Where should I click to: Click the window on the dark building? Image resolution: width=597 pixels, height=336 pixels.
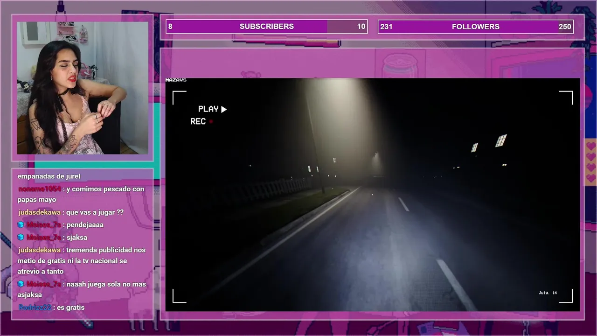pos(501,140)
